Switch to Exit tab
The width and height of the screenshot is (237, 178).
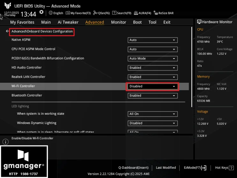tap(167, 22)
